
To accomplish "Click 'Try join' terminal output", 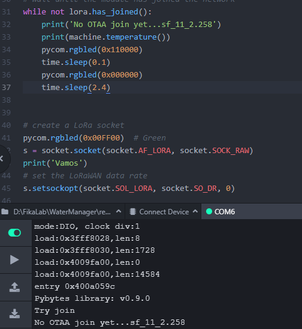I will tap(55, 310).
